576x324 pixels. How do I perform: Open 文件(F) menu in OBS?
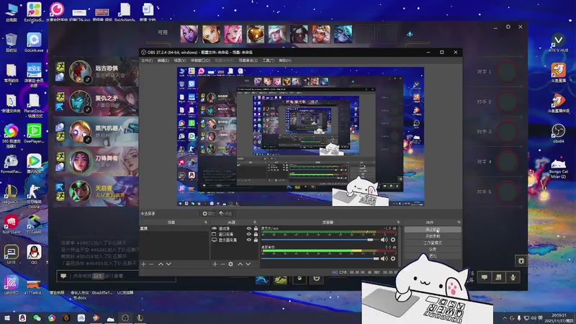click(x=147, y=60)
